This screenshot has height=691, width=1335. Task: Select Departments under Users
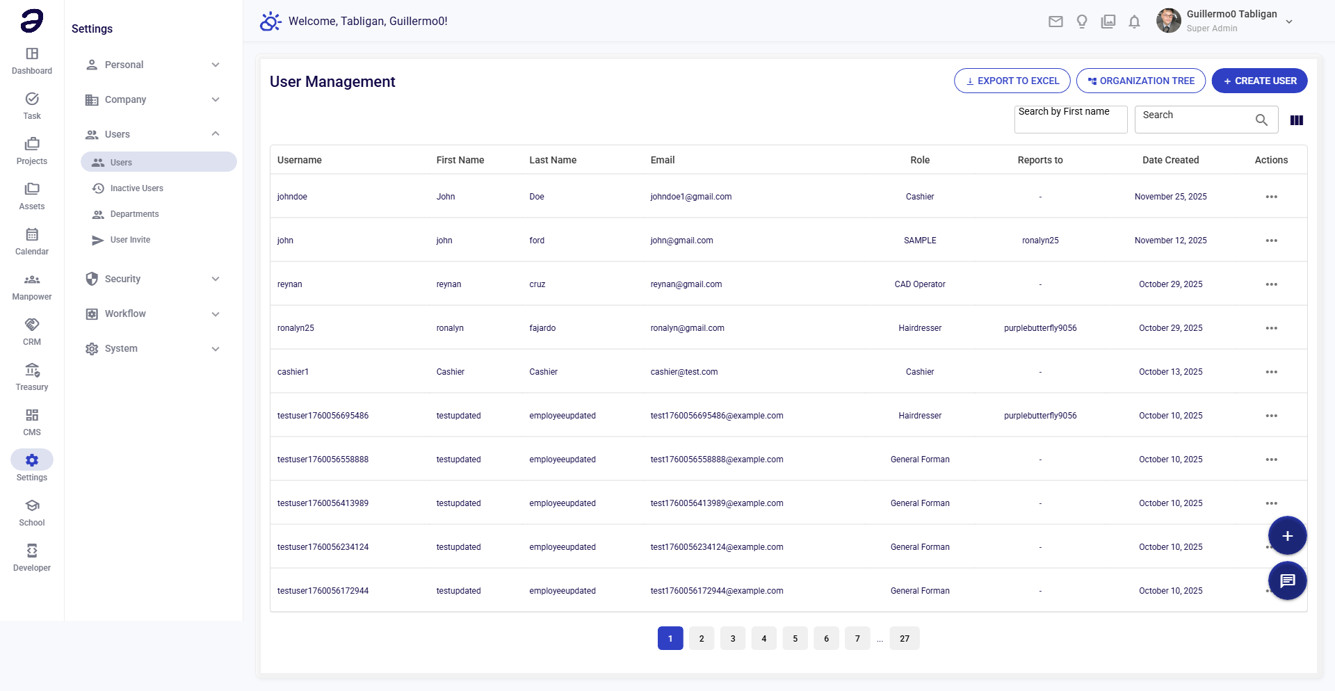coord(135,213)
